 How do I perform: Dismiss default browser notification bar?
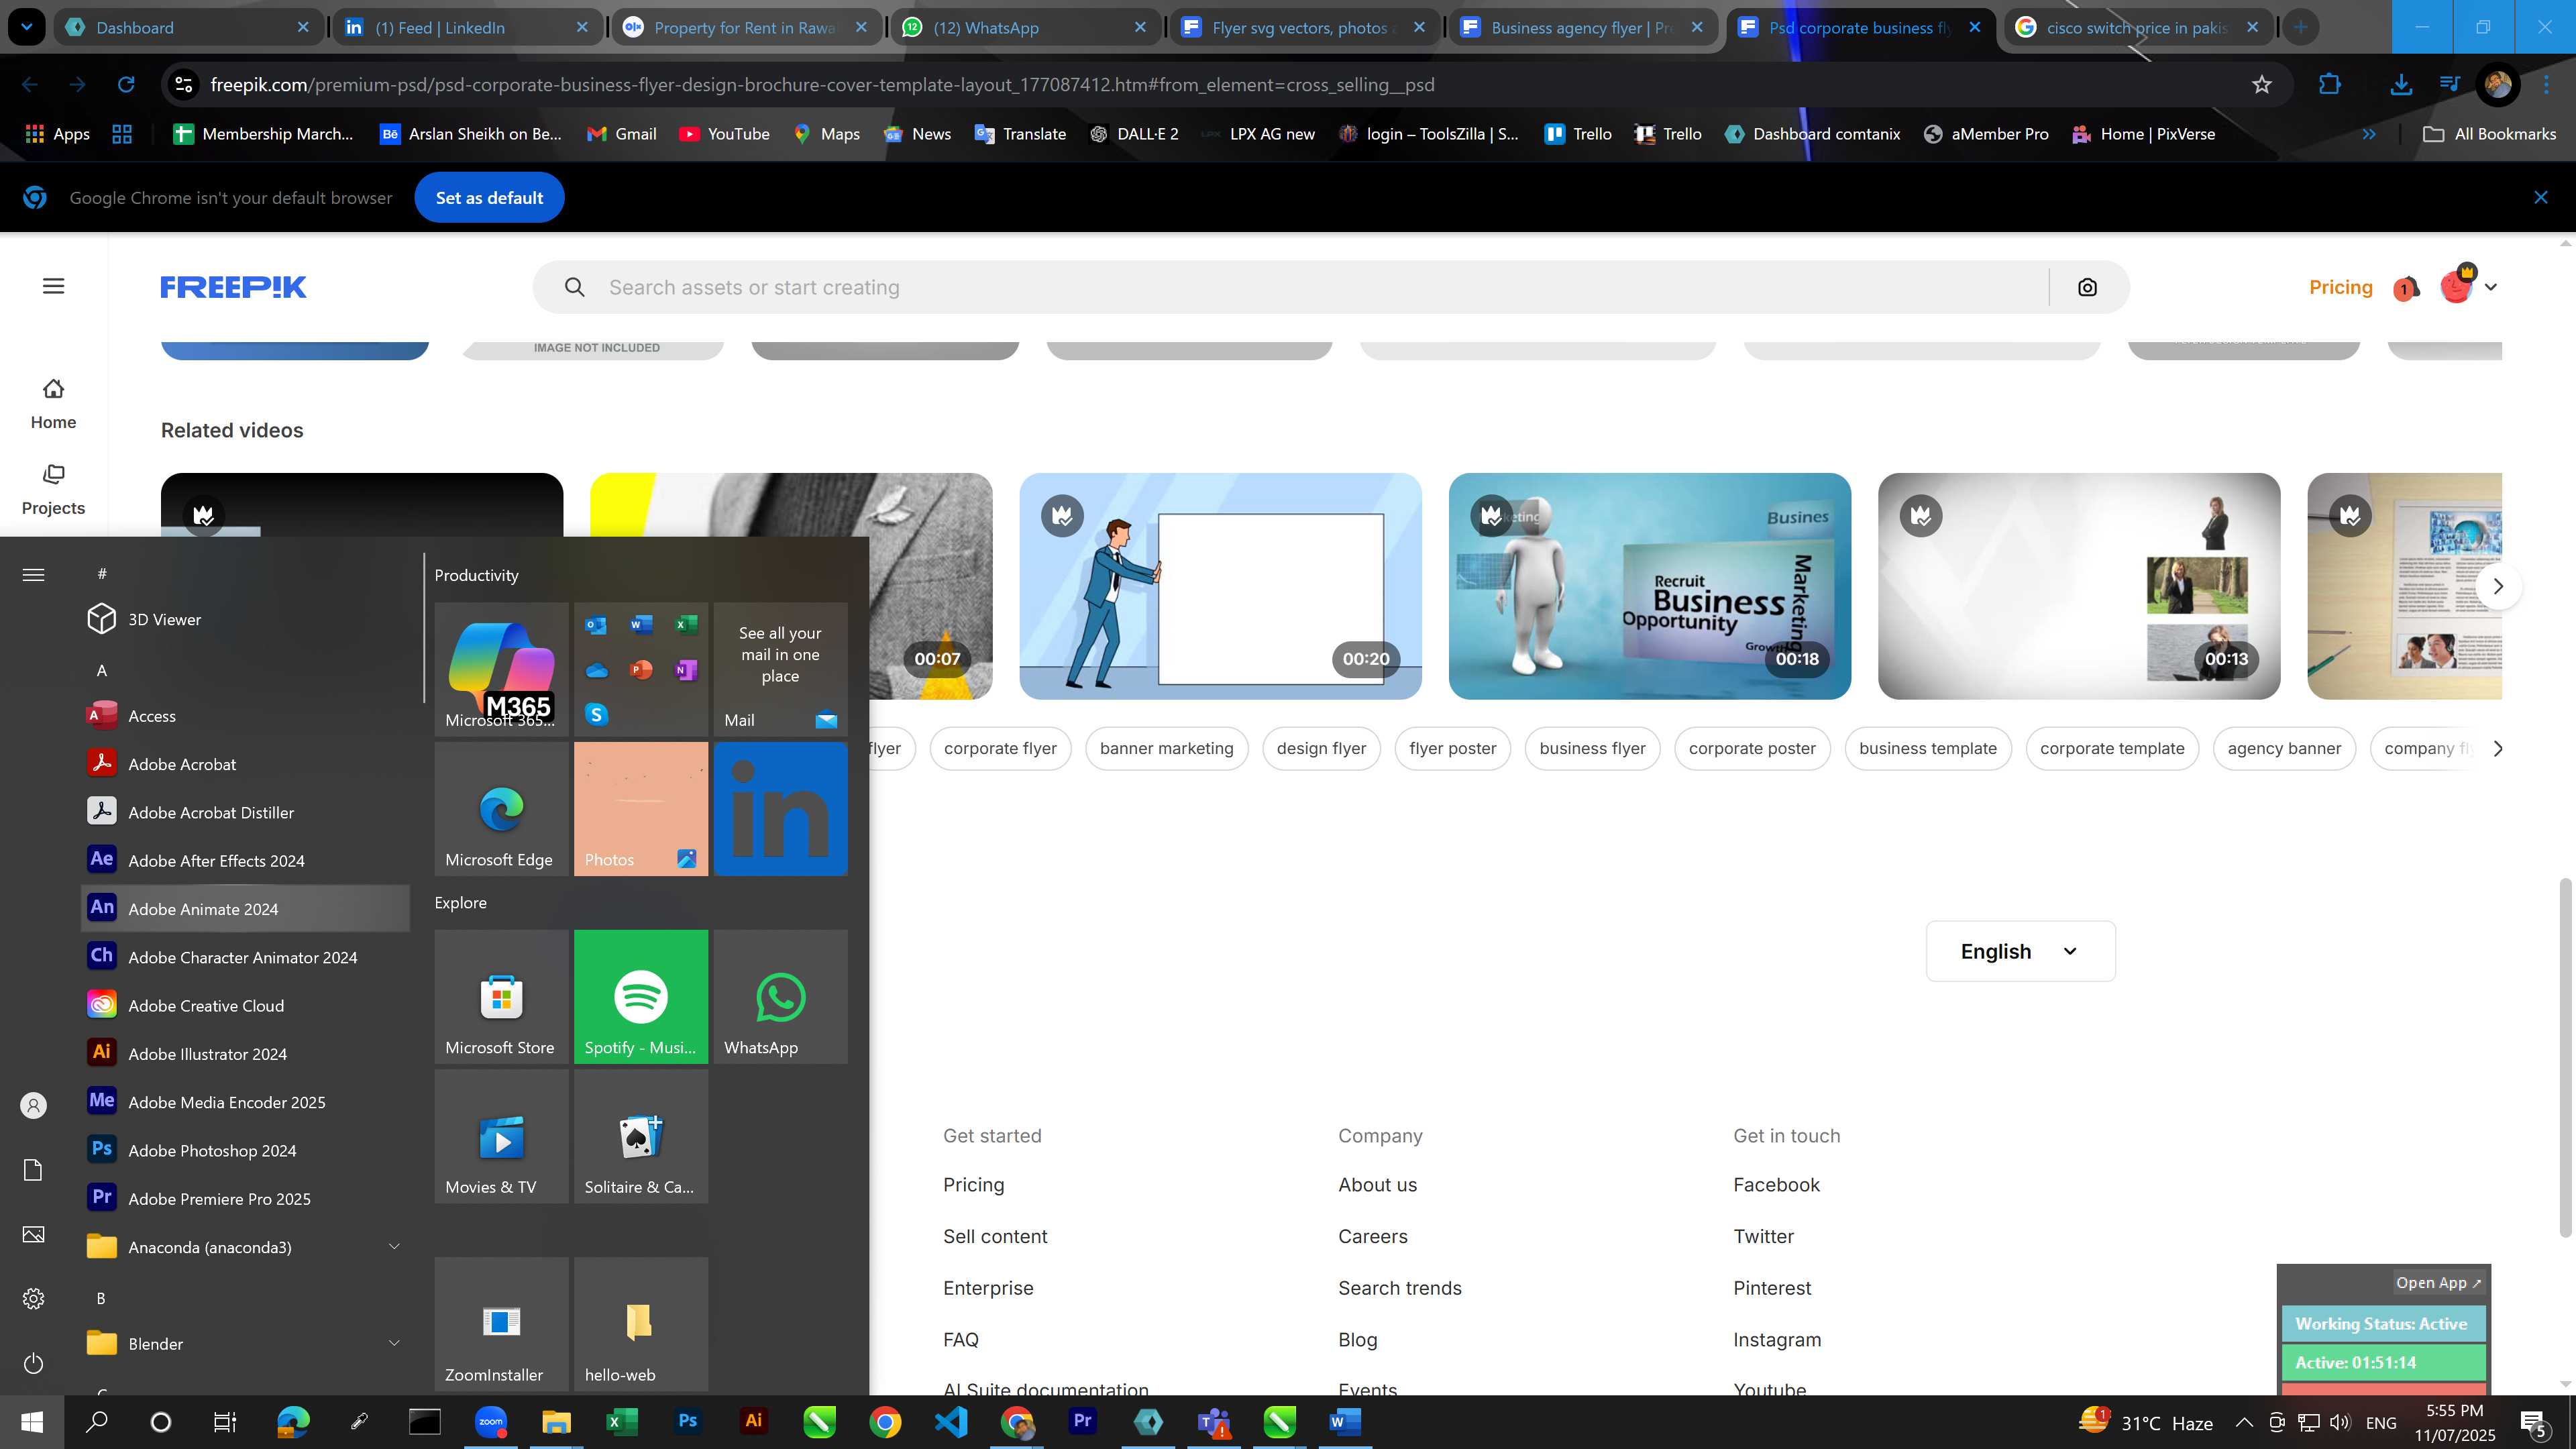click(x=2540, y=198)
